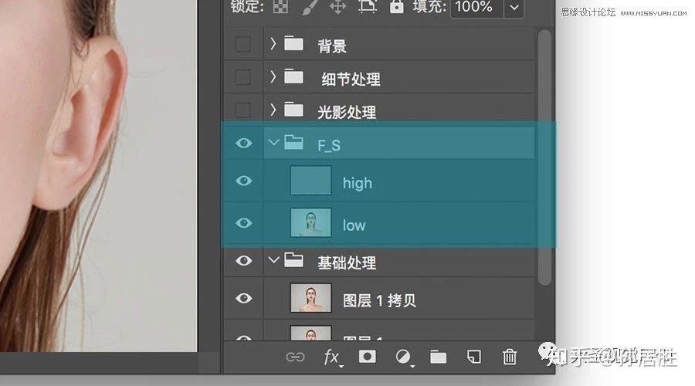The height and width of the screenshot is (386, 695).
Task: Select the 基础处理 group name
Action: pos(347,262)
